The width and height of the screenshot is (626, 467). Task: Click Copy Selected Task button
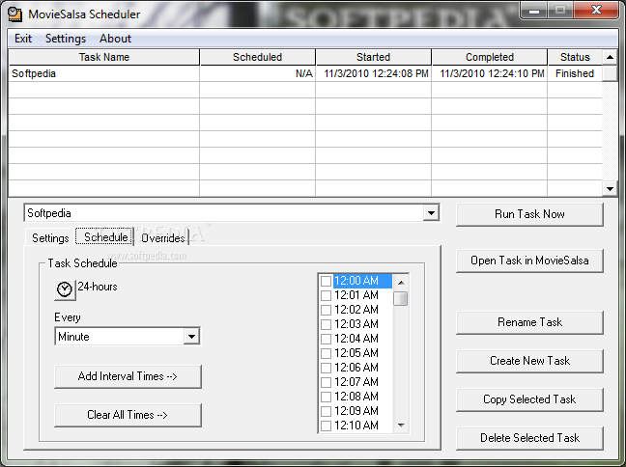(x=529, y=399)
